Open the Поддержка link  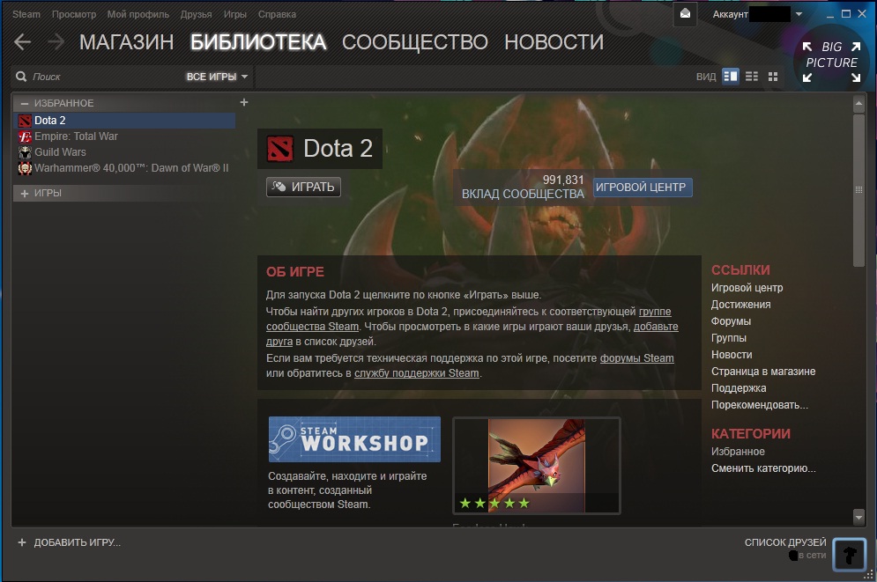(x=739, y=388)
